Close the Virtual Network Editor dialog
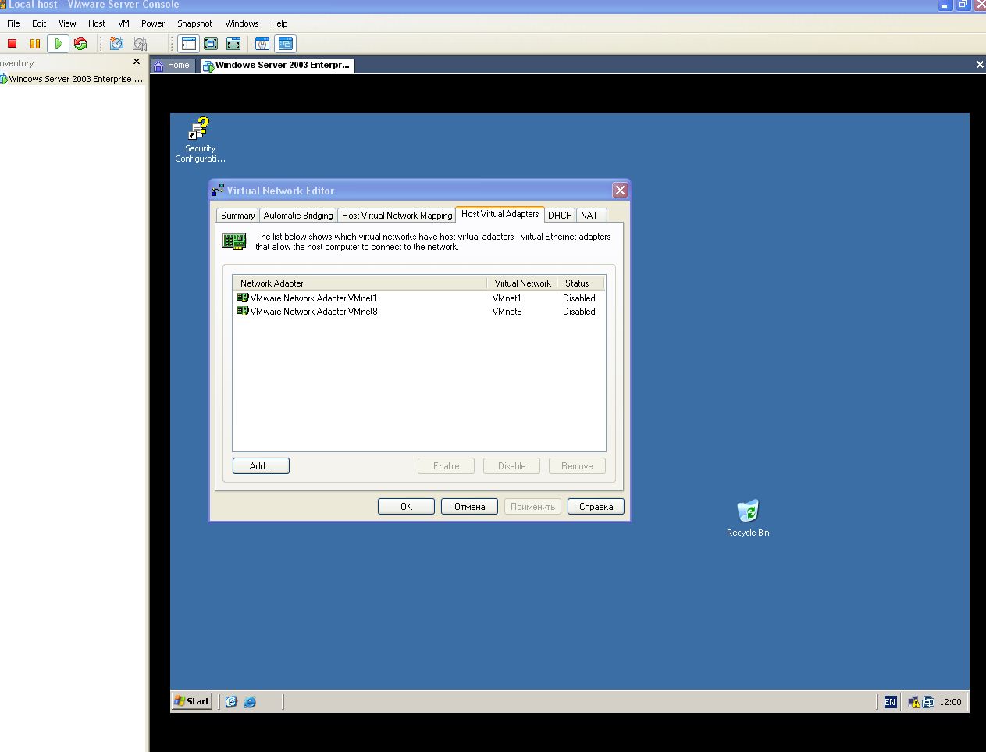 (620, 190)
